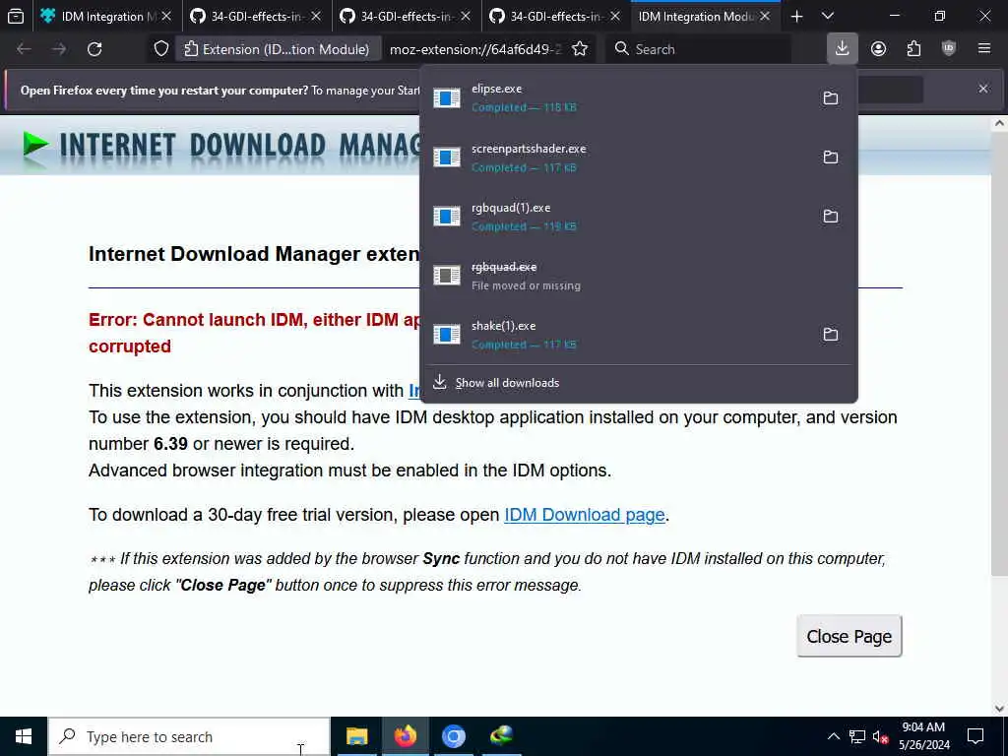The image size is (1008, 756).
Task: Open Firefox taskbar icon
Action: pyautogui.click(x=405, y=736)
